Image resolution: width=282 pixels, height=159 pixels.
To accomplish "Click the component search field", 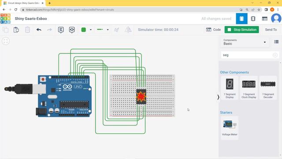I will [x=250, y=55].
